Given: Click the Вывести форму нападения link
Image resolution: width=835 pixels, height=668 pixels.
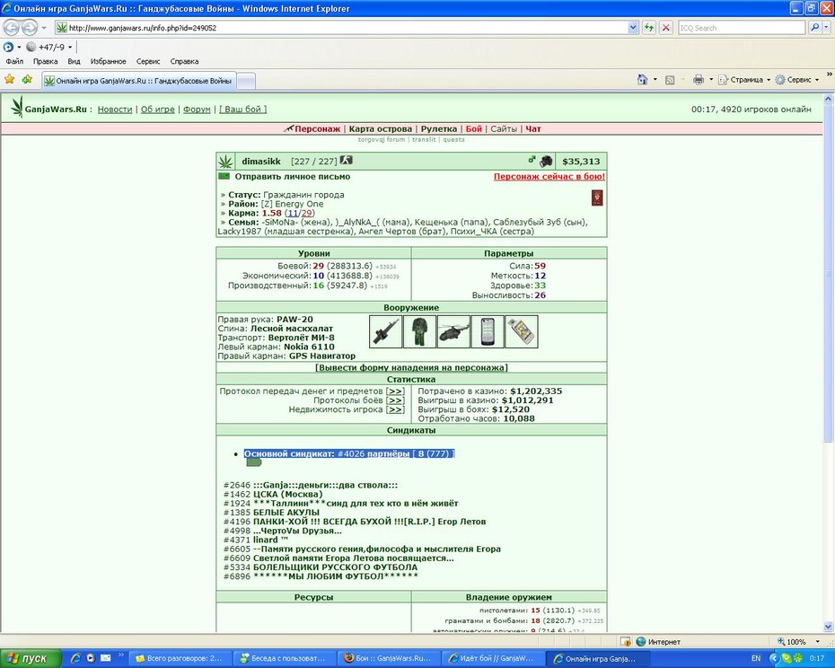Looking at the screenshot, I should click(x=411, y=367).
